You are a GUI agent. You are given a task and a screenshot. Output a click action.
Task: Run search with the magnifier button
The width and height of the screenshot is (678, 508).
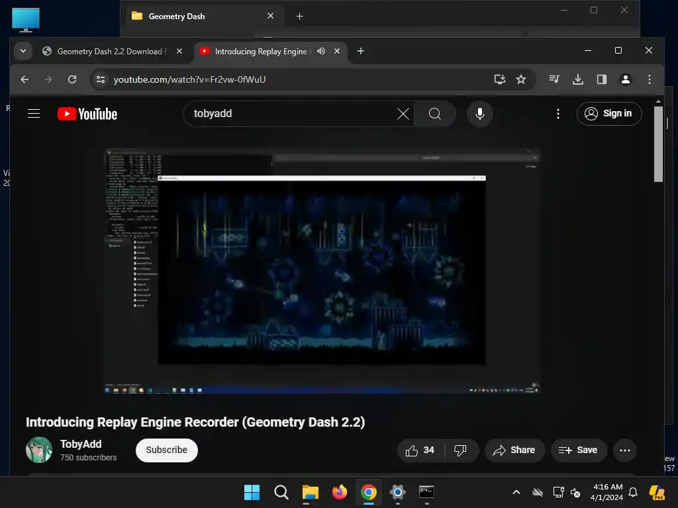(x=434, y=114)
